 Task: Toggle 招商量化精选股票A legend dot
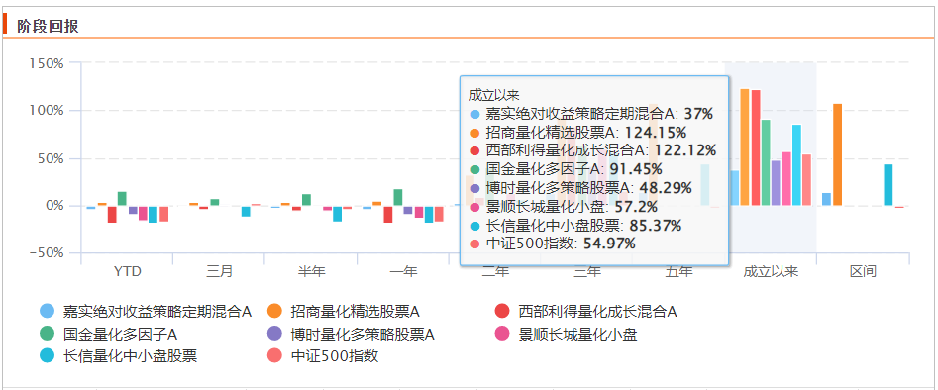(x=274, y=311)
